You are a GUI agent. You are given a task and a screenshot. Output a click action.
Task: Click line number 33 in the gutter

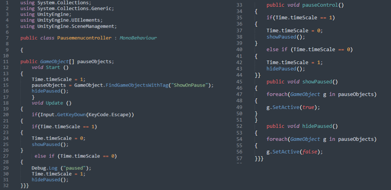coord(239,5)
